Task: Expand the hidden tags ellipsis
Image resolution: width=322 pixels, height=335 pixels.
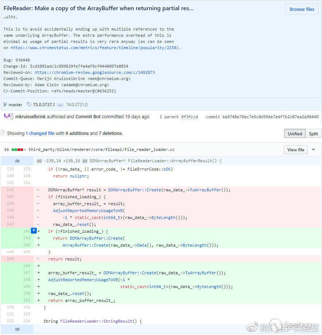Action: pyautogui.click(x=60, y=105)
